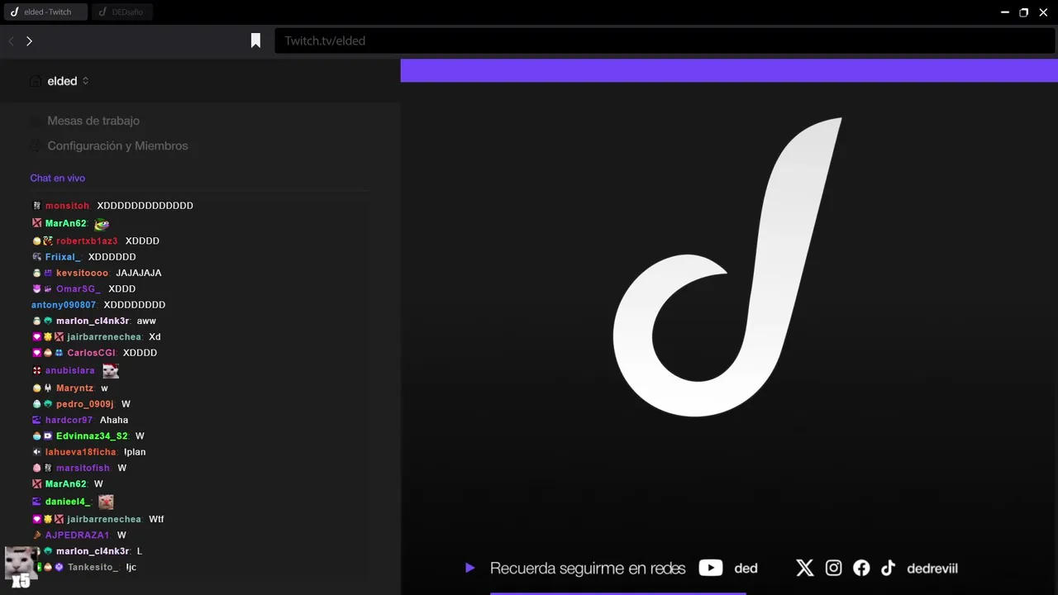Viewport: 1058px width, 595px height.
Task: Click username Tankesito_ in chat
Action: [93, 567]
